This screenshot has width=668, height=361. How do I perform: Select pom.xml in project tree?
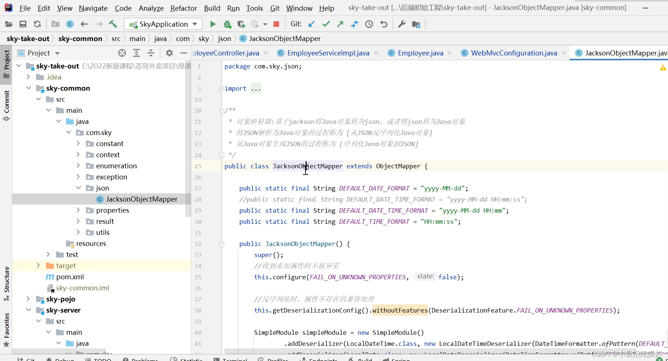(x=70, y=277)
